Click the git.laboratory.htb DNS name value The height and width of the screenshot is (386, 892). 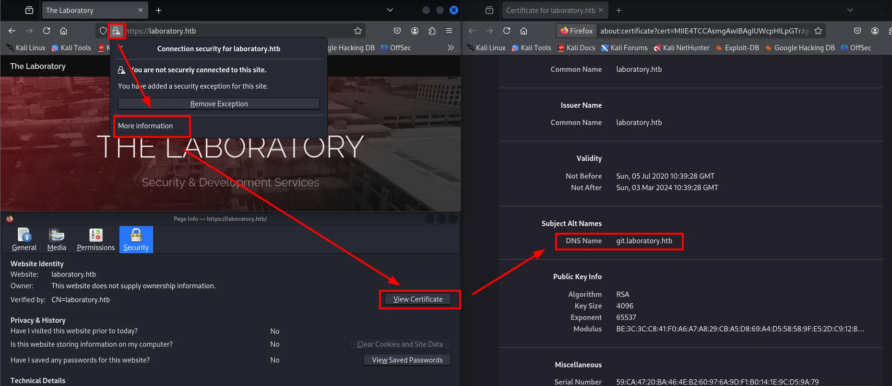644,241
